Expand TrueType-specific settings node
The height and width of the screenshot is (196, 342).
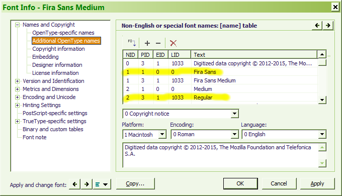click(17, 122)
